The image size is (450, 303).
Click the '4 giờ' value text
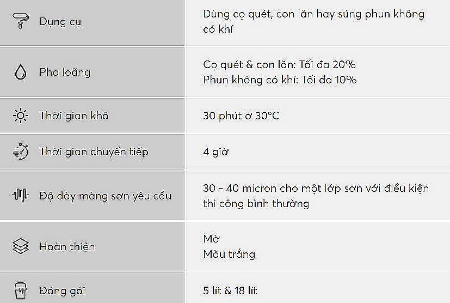[x=215, y=152]
